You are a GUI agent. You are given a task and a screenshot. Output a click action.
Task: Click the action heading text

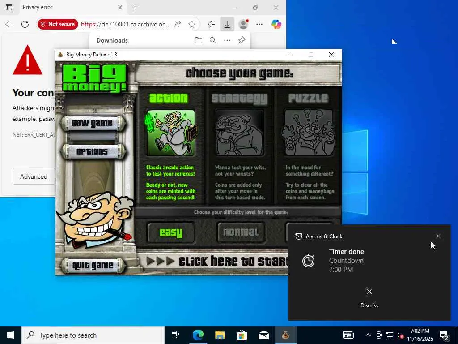point(169,98)
